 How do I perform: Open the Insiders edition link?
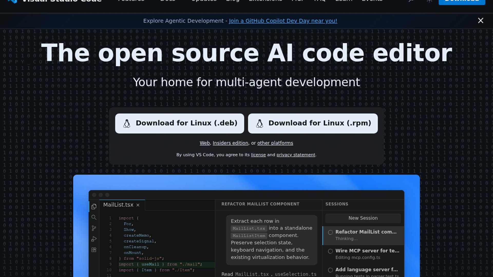pyautogui.click(x=230, y=143)
